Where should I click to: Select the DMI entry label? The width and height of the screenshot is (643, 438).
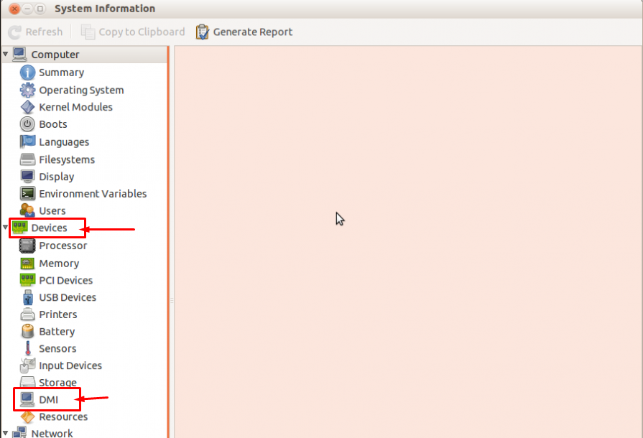(x=48, y=399)
